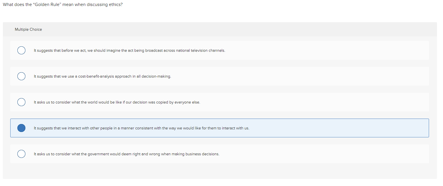
Task: Click the selected radio for interact with other people
Action: (x=21, y=128)
